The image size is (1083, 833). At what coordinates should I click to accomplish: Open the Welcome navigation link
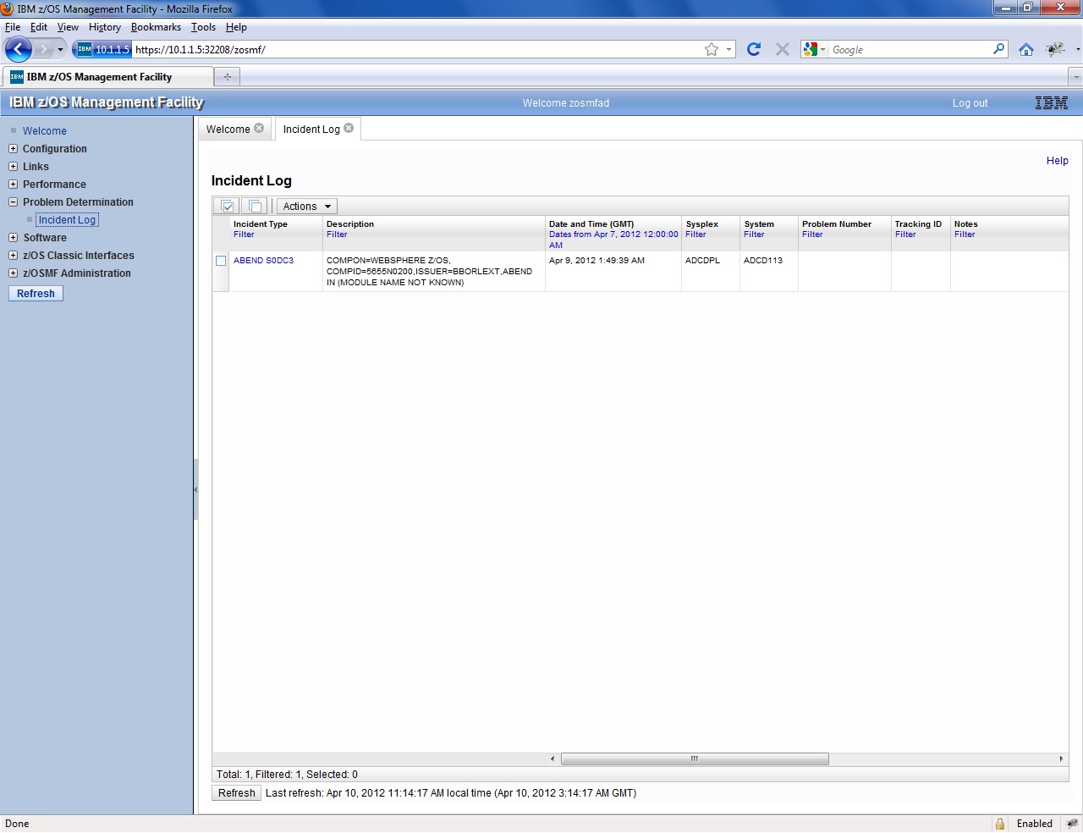tap(44, 131)
